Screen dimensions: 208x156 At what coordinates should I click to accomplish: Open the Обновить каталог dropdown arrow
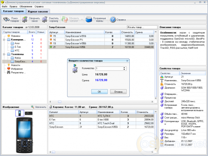click(x=82, y=20)
